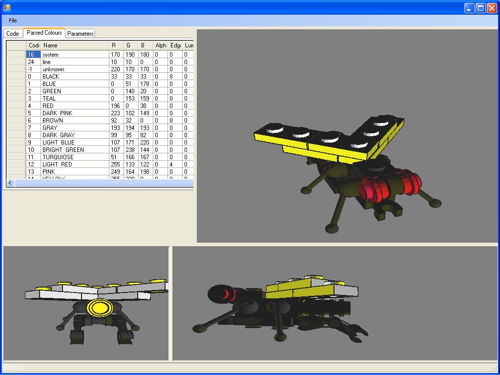The height and width of the screenshot is (375, 500).
Task: Open the Parameters tab
Action: 81,34
